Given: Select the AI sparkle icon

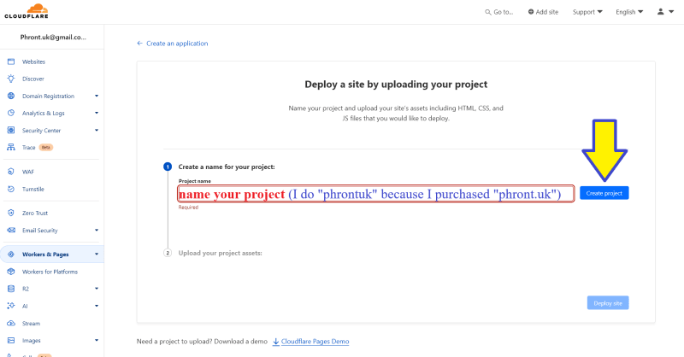Looking at the screenshot, I should pyautogui.click(x=11, y=306).
